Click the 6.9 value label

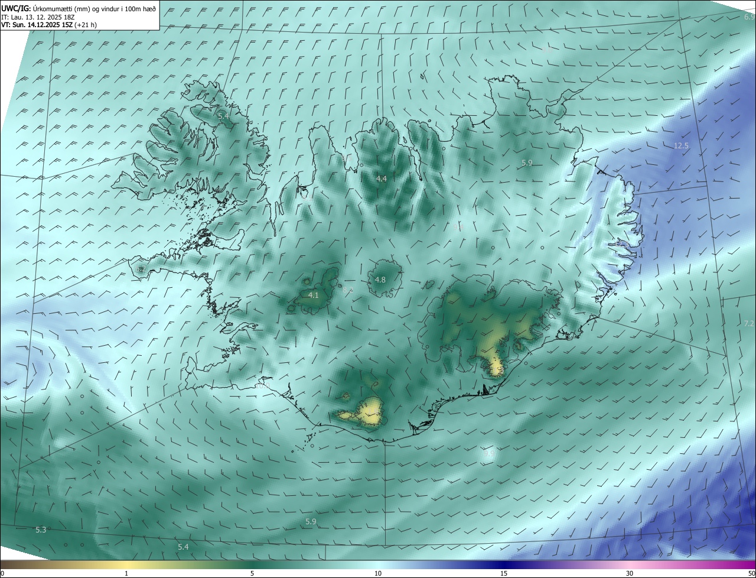point(749,17)
